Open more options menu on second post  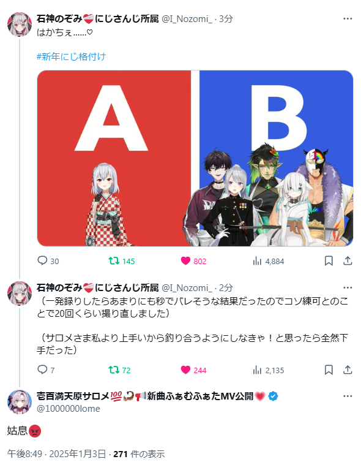coord(348,287)
